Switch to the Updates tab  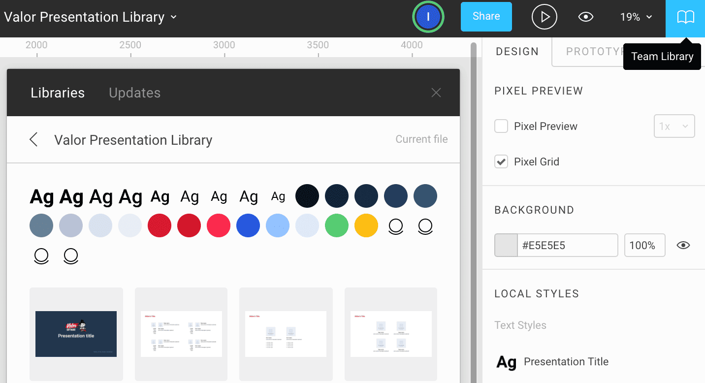tap(134, 93)
